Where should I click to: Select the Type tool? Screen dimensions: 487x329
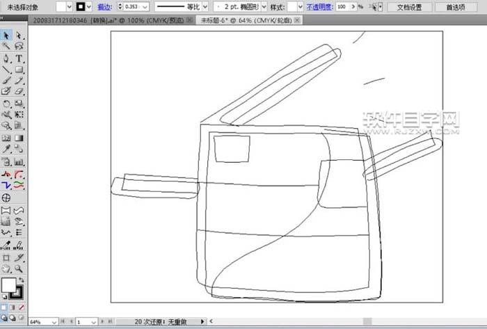(19, 58)
